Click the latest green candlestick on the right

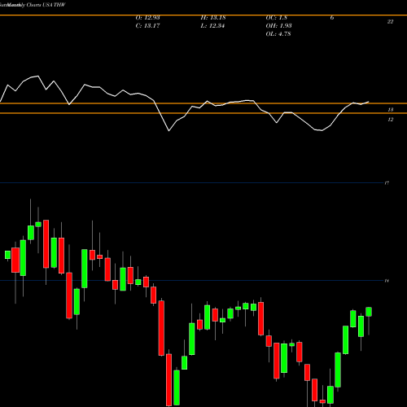coord(369,312)
